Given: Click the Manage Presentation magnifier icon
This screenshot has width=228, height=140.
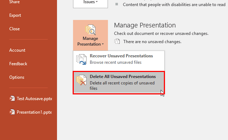Looking at the screenshot, I should tap(90, 30).
